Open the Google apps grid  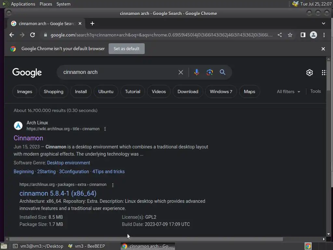coord(324,73)
